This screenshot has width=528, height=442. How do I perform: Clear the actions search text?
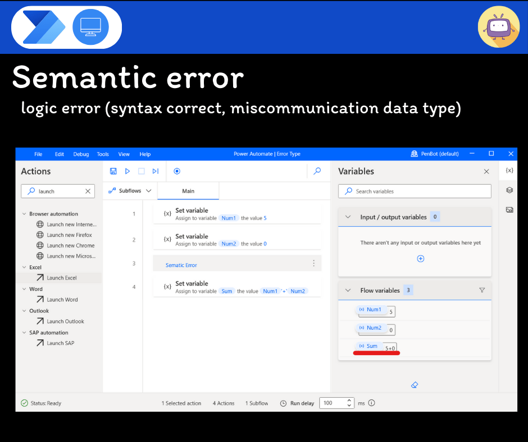(88, 191)
